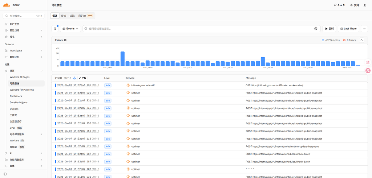Open query help question-mark icon
Image resolution: width=372 pixels, height=178 pixels.
316,29
